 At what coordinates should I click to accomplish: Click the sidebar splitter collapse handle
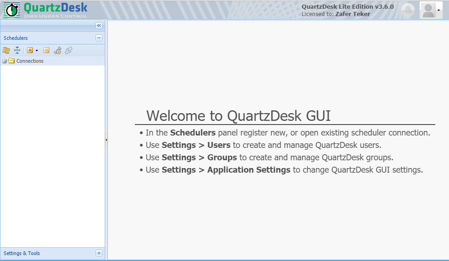click(106, 140)
